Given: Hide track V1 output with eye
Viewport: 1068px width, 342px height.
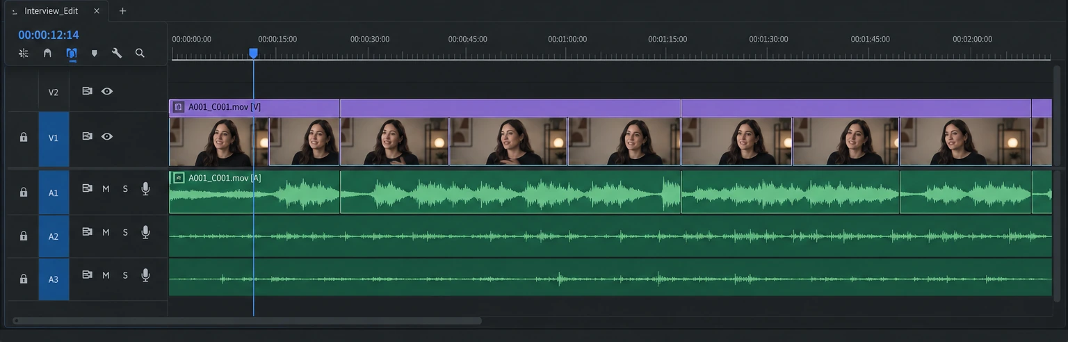Looking at the screenshot, I should click(107, 137).
